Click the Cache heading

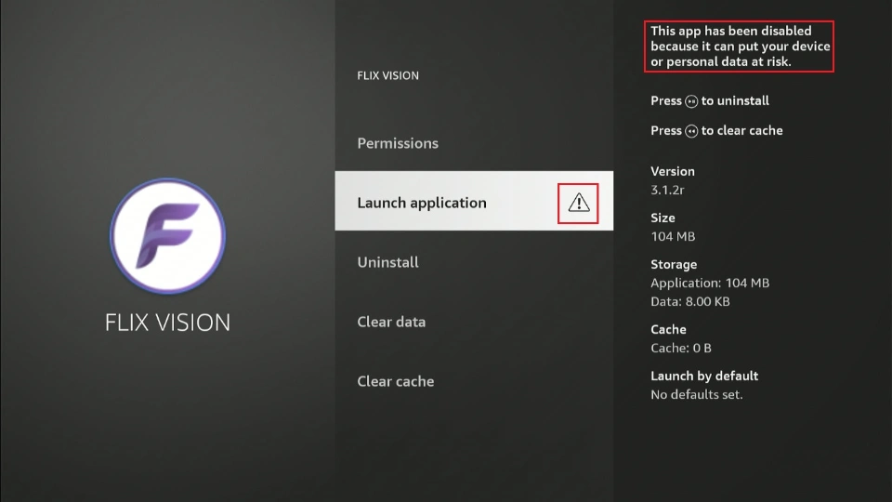pyautogui.click(x=668, y=329)
